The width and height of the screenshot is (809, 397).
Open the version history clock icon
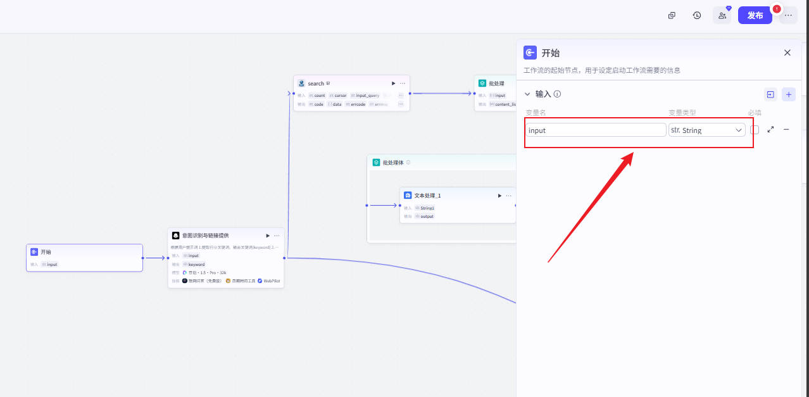tap(697, 15)
